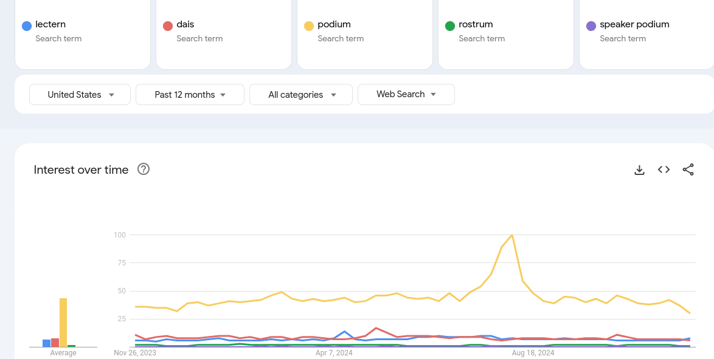The image size is (714, 359).
Task: Click the red dais color dot
Action: (x=168, y=26)
